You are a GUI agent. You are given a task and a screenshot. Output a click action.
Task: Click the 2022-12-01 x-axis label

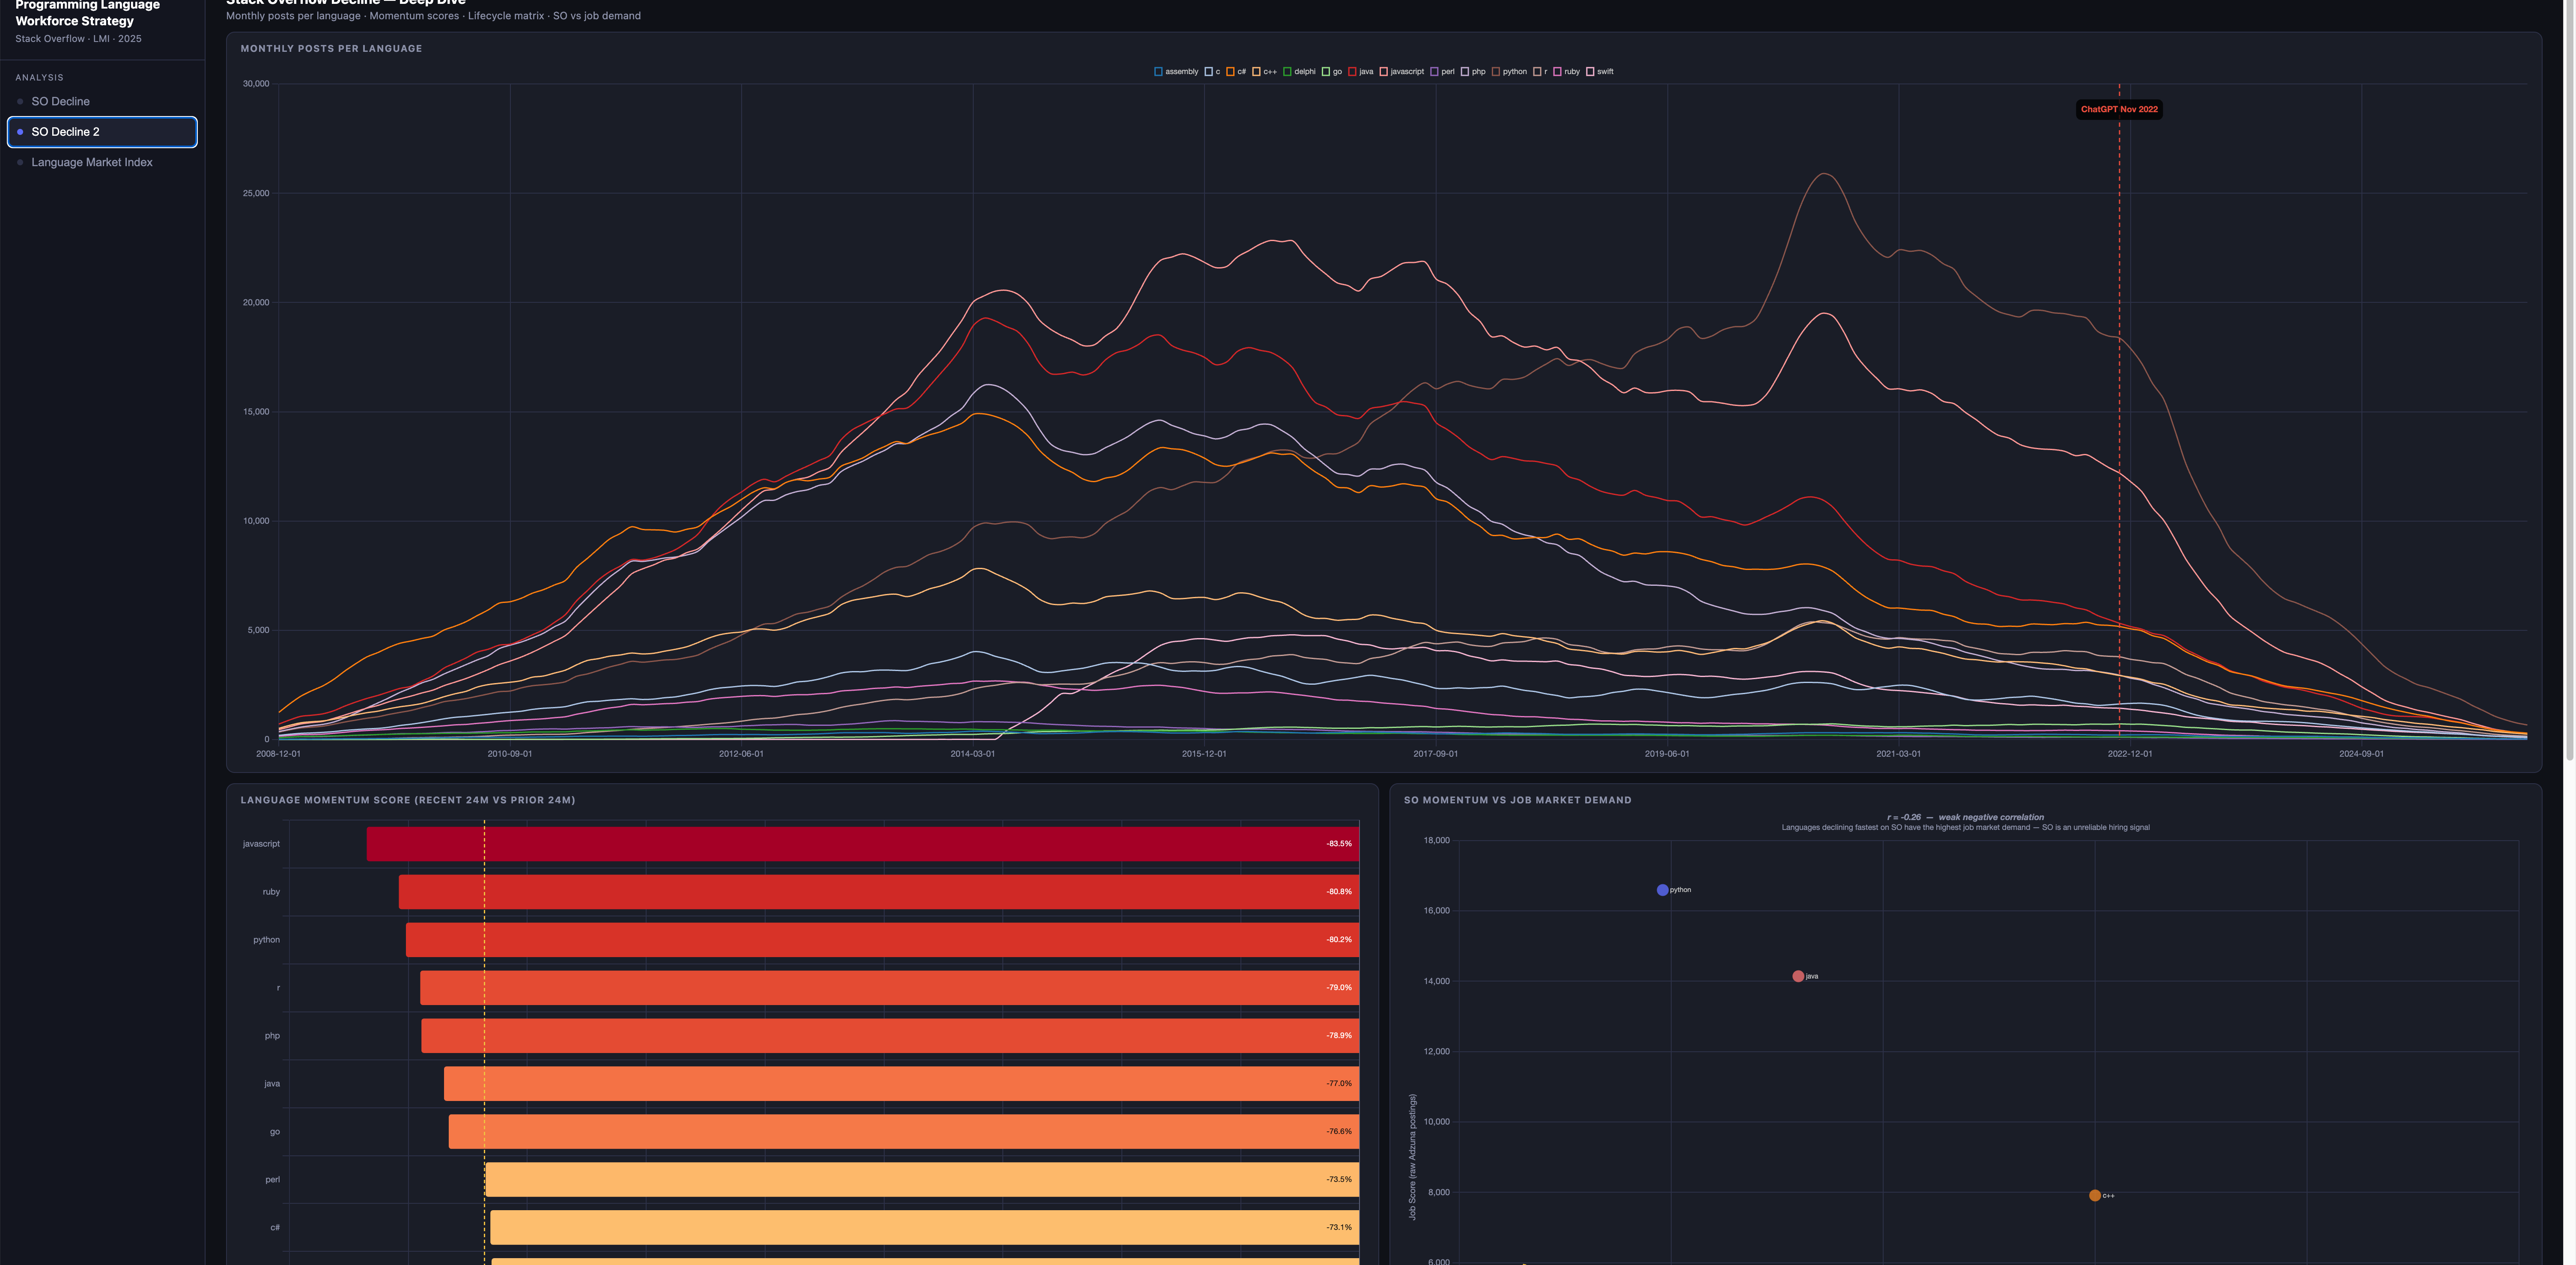[2130, 754]
